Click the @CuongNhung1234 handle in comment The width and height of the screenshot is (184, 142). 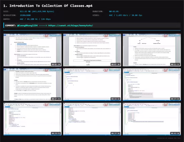(x=27, y=25)
